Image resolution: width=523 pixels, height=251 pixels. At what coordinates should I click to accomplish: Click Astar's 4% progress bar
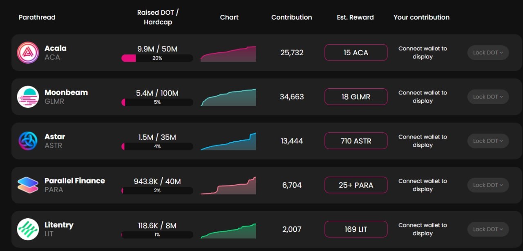(157, 146)
